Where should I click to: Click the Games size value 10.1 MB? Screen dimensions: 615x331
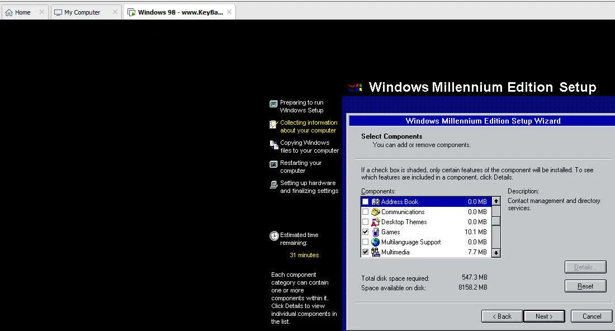click(475, 232)
